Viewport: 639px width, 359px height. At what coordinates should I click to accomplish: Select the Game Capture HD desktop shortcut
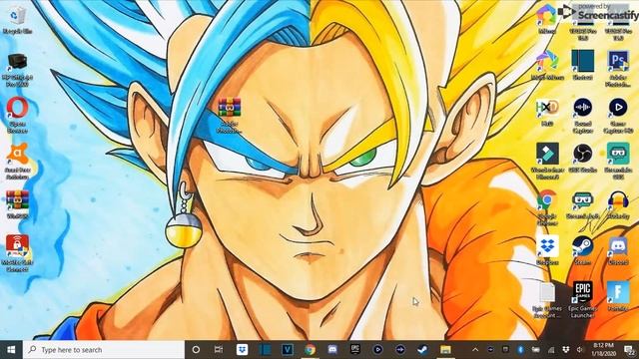coord(618,115)
